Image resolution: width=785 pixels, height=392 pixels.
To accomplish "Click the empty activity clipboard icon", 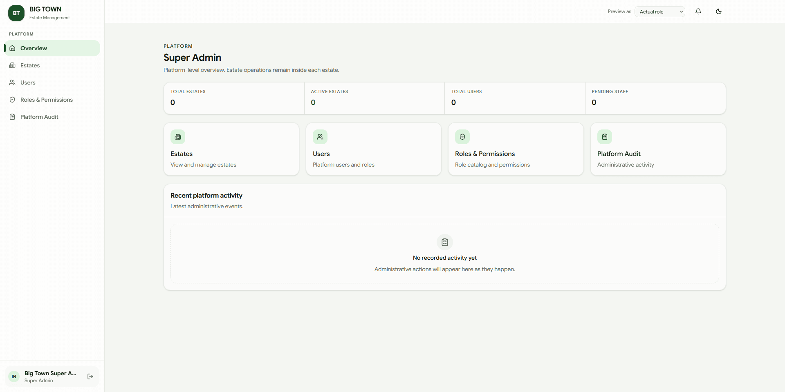I will (445, 242).
